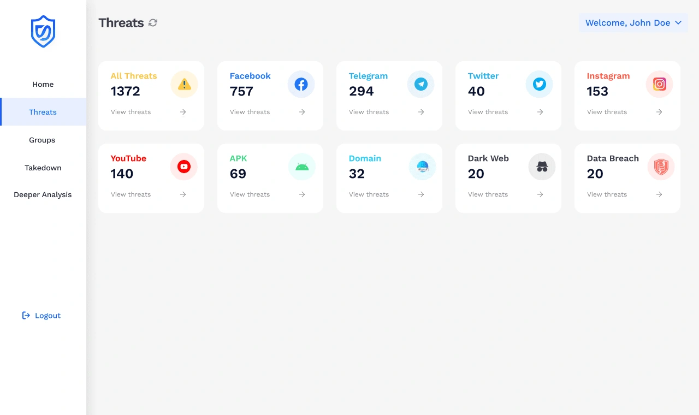Image resolution: width=699 pixels, height=415 pixels.
Task: Click the Instagram card title
Action: [x=608, y=76]
